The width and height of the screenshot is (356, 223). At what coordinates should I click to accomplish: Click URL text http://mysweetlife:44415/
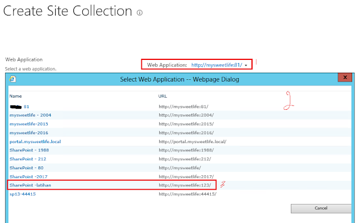[187, 194]
